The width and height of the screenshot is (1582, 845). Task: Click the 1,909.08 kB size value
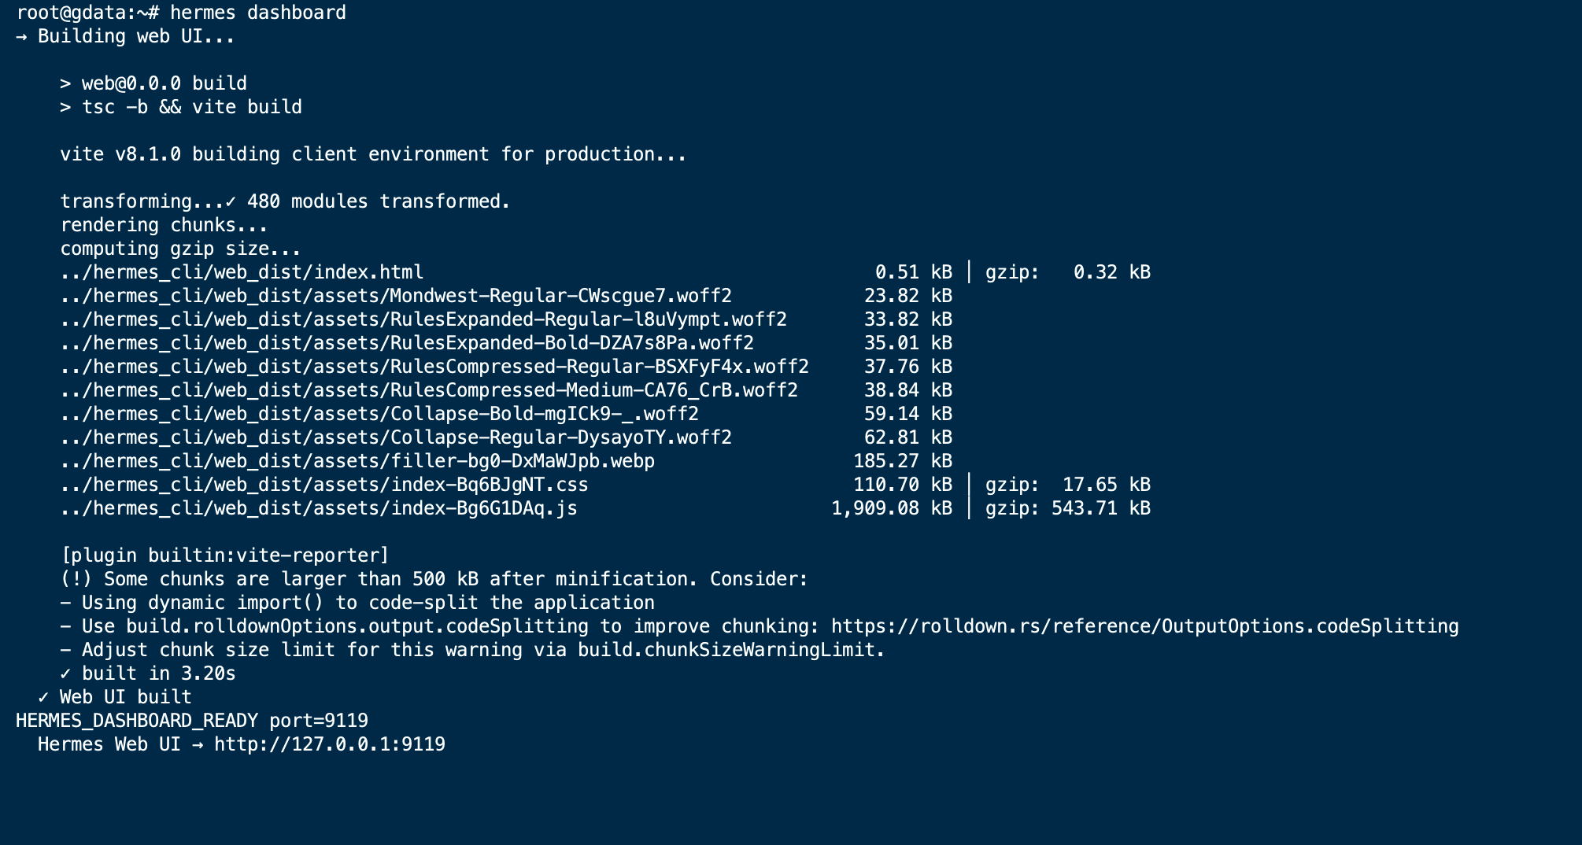coord(892,508)
